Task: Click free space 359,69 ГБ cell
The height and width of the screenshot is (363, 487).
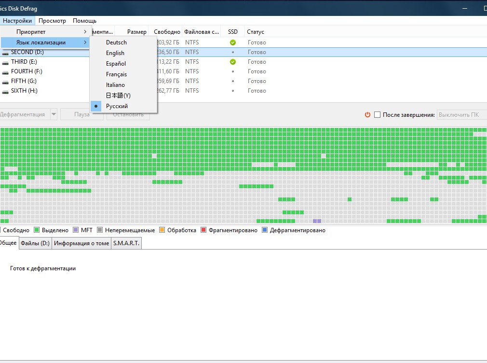Action: click(168, 81)
